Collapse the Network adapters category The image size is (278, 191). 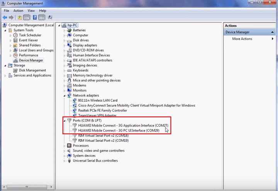[64, 96]
